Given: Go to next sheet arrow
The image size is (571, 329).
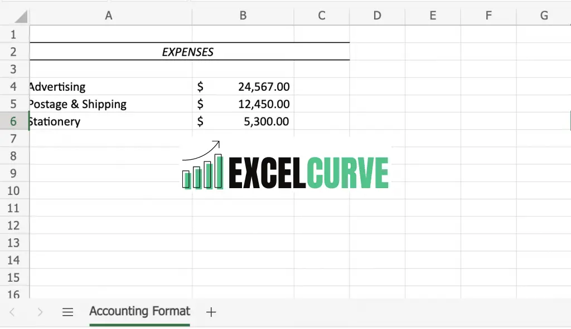Looking at the screenshot, I should (40, 312).
